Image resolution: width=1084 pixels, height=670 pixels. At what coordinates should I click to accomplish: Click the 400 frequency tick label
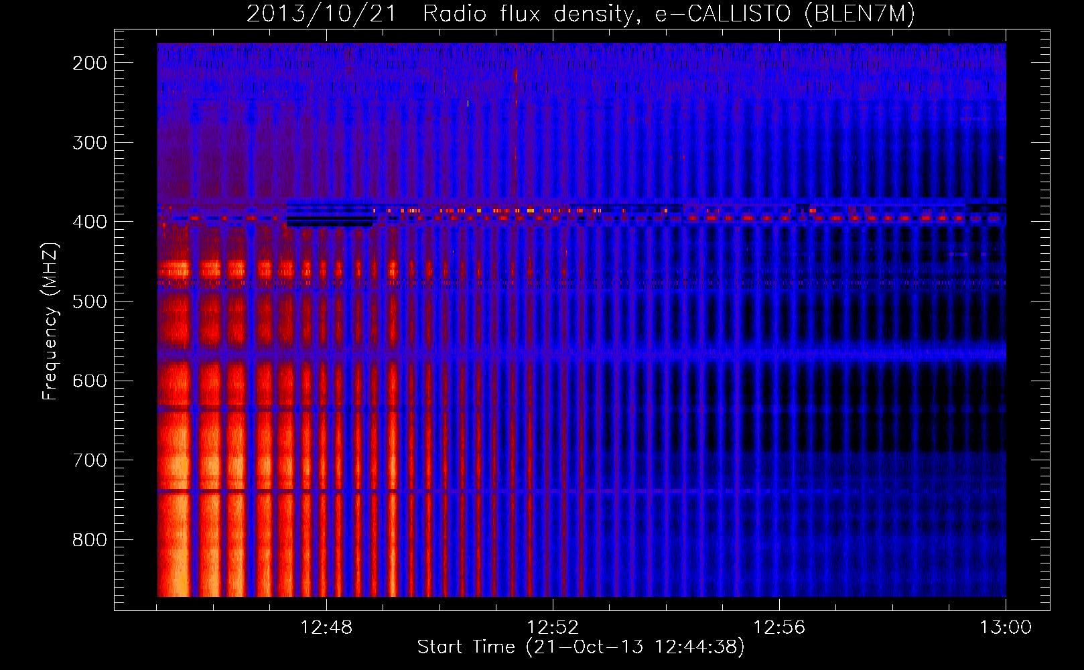tap(90, 222)
